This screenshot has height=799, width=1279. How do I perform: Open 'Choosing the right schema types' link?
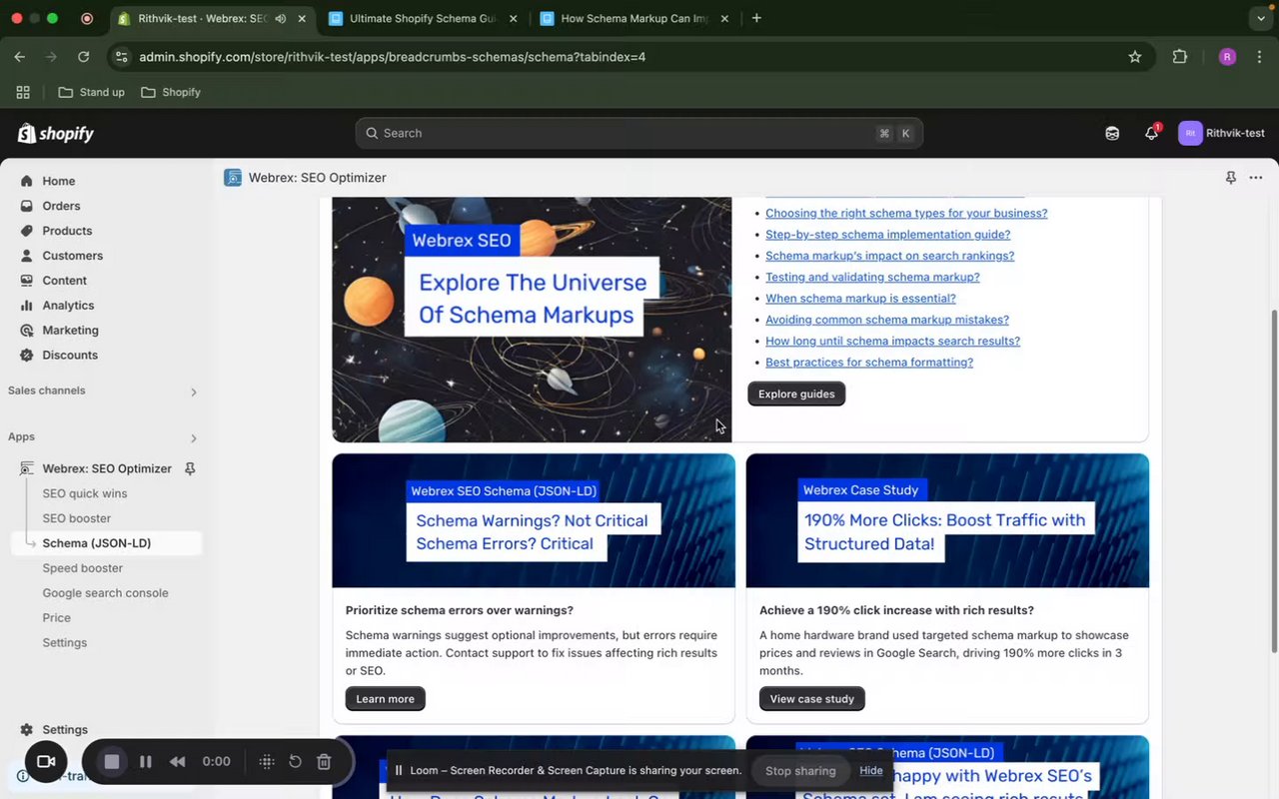point(906,213)
